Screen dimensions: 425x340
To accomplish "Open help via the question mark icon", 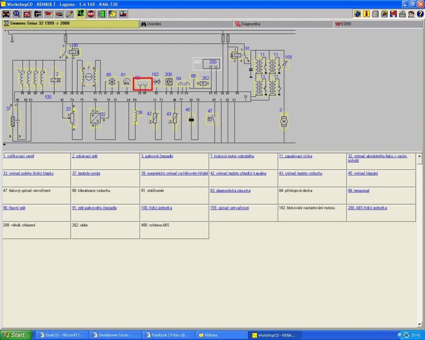I will (420, 13).
